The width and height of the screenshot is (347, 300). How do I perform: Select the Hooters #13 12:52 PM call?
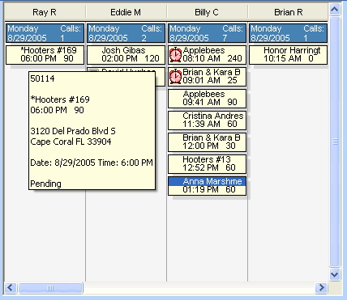pyautogui.click(x=207, y=164)
